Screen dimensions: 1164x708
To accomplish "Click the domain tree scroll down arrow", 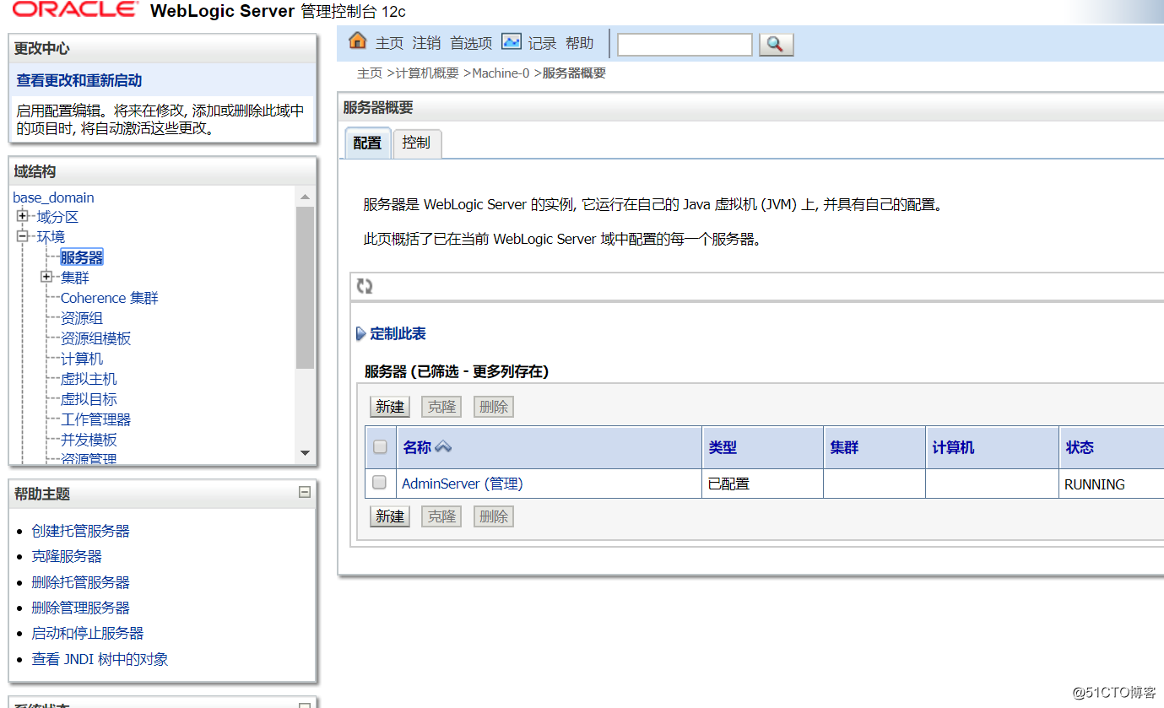I will pos(305,454).
